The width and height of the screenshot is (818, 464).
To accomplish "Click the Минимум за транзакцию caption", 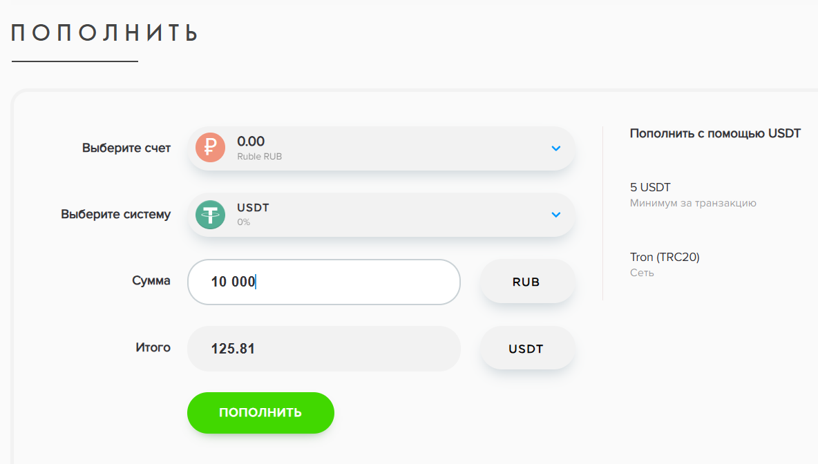I will tap(693, 203).
